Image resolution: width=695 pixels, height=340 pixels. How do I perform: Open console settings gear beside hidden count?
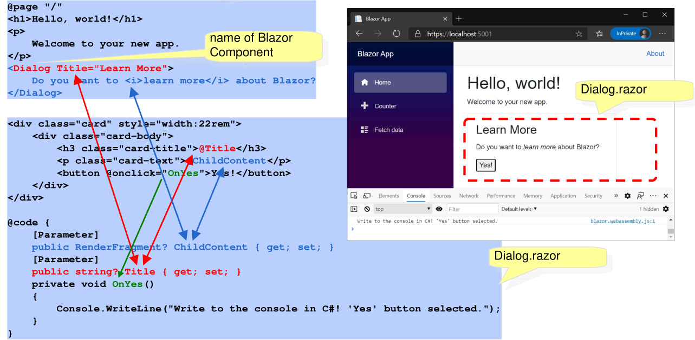coord(666,209)
